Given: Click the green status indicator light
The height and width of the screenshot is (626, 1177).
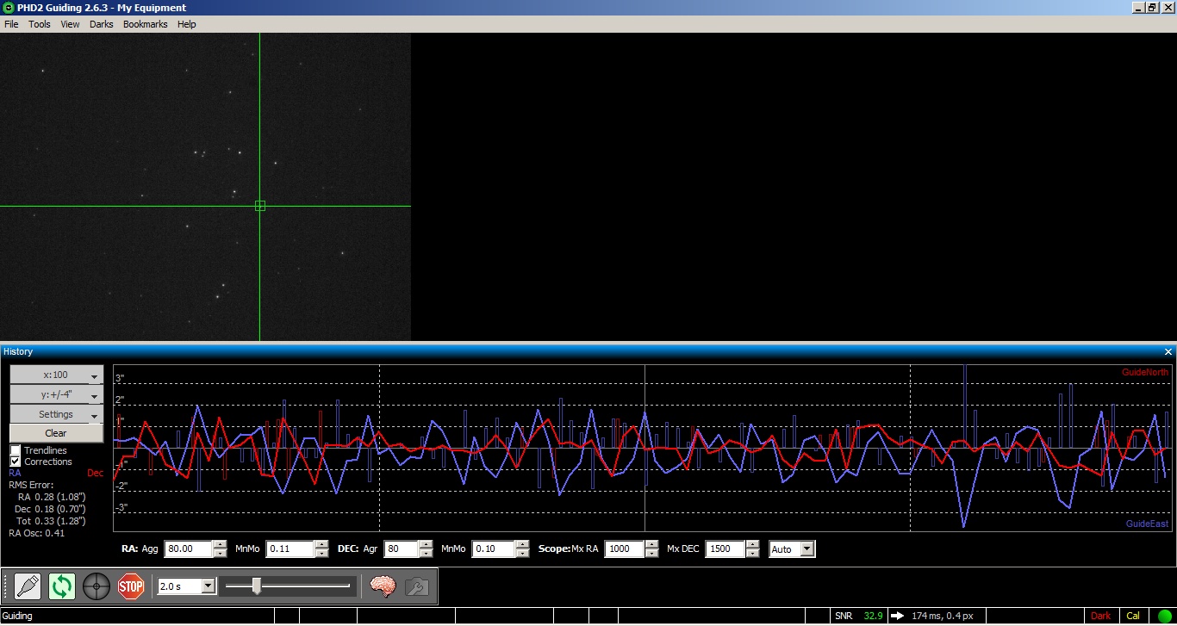Looking at the screenshot, I should pyautogui.click(x=1165, y=616).
